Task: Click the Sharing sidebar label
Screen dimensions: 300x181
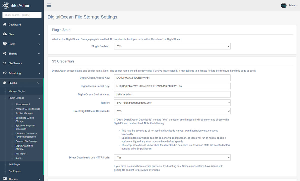Action: point(13,54)
